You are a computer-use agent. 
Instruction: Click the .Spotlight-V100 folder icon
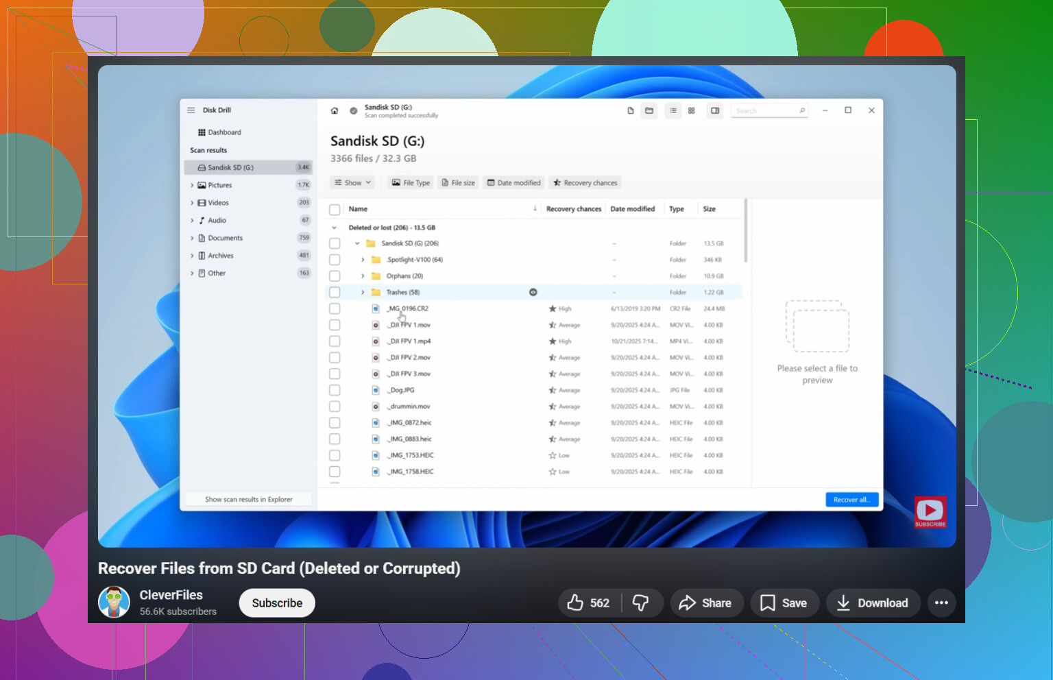pos(376,260)
